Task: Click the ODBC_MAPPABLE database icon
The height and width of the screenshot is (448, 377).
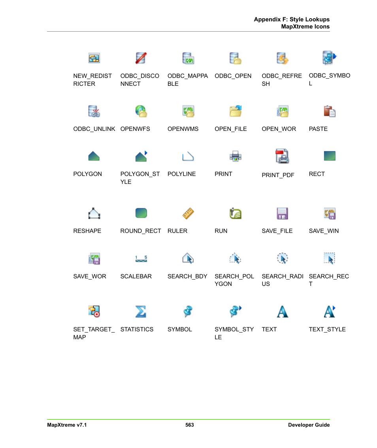Action: coord(188,58)
